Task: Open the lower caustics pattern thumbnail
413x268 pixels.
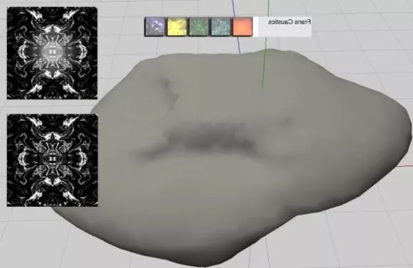Action: click(x=52, y=160)
